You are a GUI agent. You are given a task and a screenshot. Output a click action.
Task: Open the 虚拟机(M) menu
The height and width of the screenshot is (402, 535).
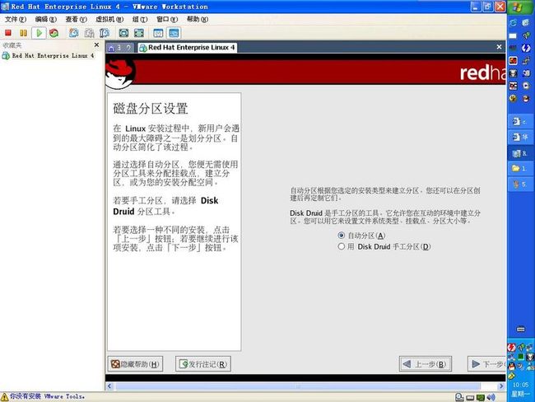109,19
